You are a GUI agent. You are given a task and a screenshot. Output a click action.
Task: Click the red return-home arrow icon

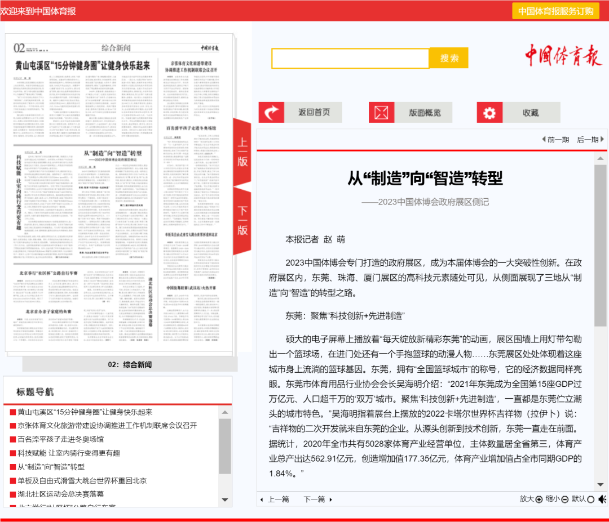[271, 113]
